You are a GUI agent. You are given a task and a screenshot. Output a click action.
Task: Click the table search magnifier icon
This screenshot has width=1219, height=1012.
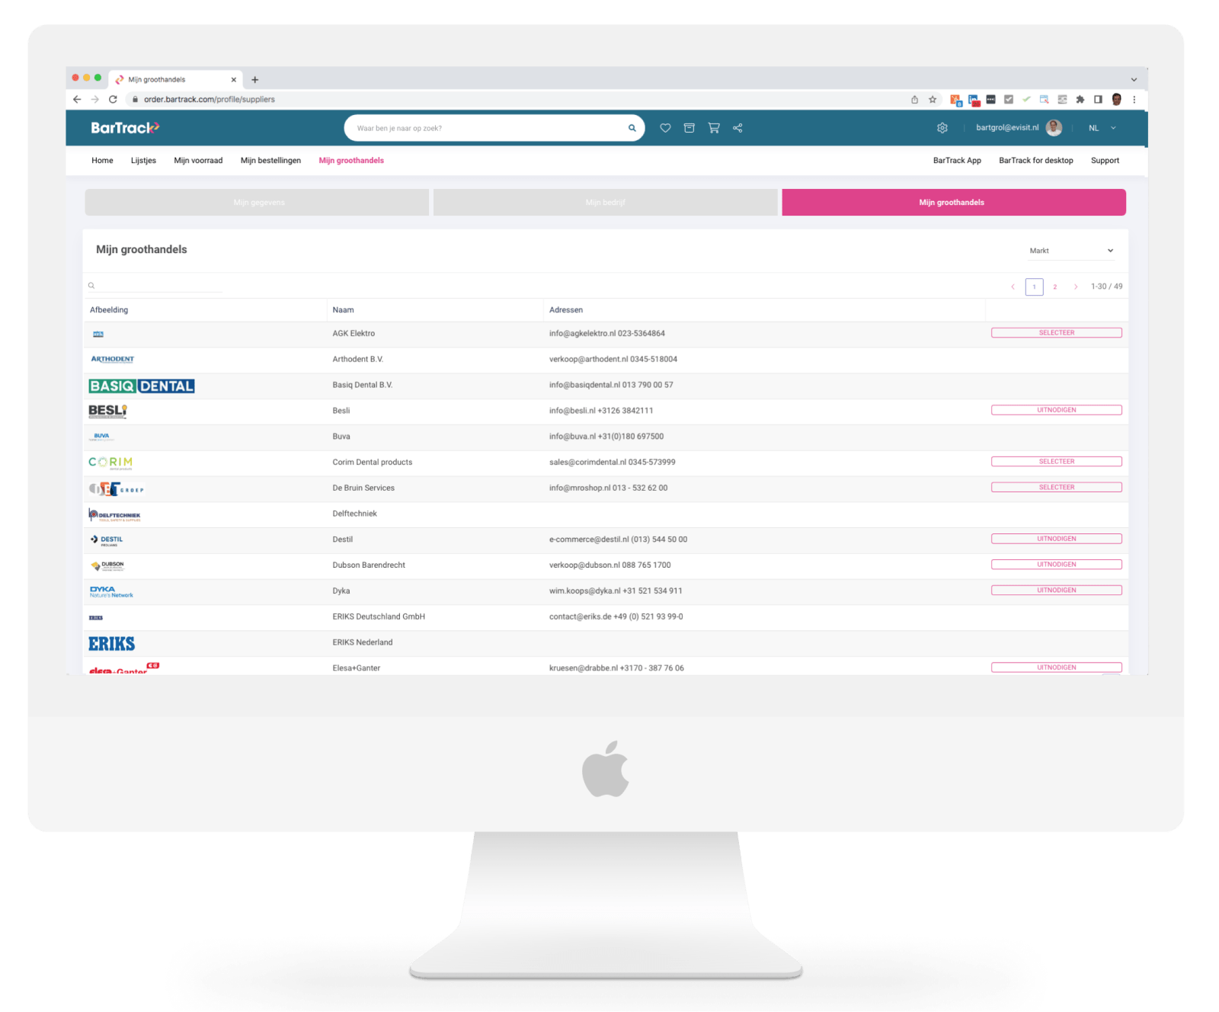91,286
